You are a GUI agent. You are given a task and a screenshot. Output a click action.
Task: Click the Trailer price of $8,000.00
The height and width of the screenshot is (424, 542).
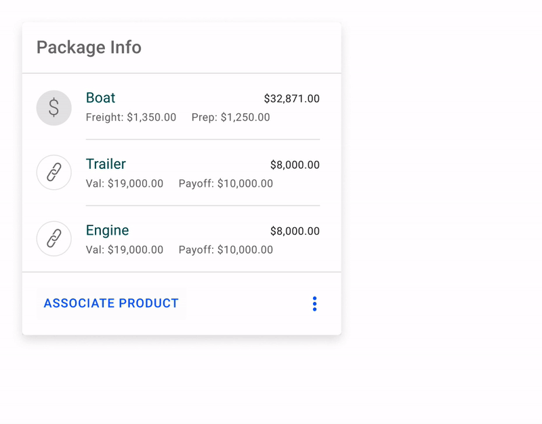[296, 164]
